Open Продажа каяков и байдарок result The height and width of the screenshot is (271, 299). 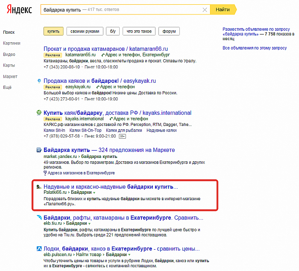click(x=100, y=81)
